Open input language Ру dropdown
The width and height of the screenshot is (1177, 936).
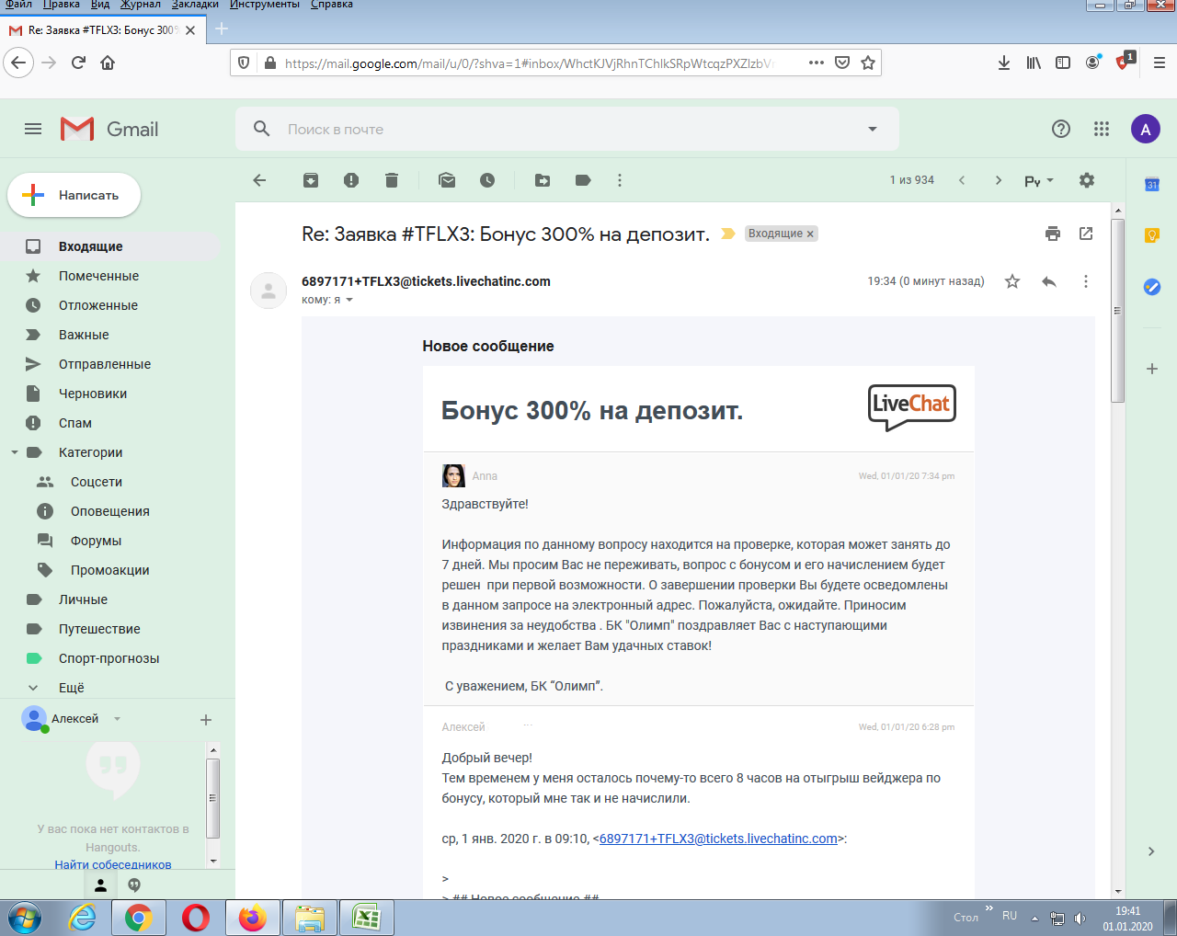[x=1039, y=181]
